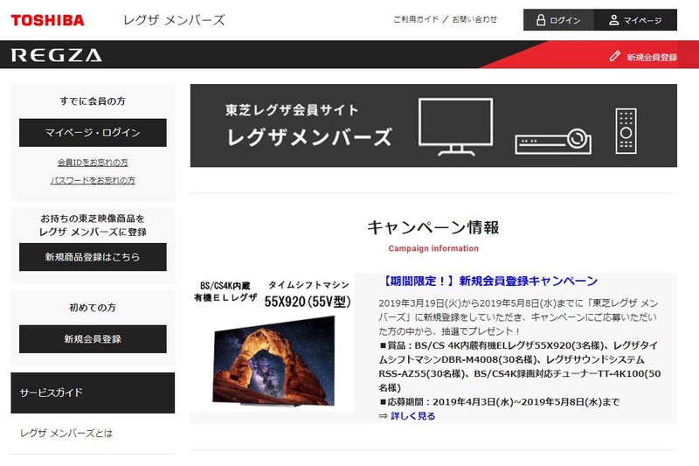Open マイページ in the top header
This screenshot has height=466, width=699.
pyautogui.click(x=636, y=20)
